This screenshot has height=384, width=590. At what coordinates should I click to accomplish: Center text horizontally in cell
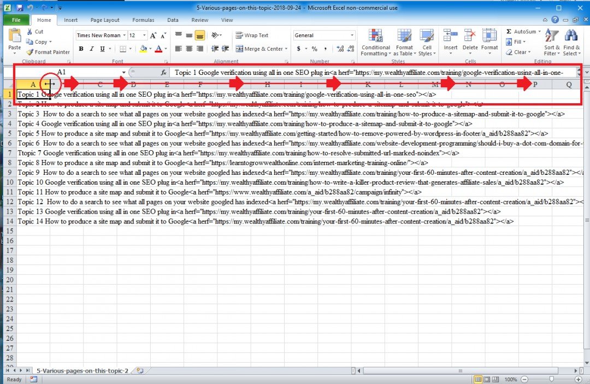pyautogui.click(x=189, y=49)
